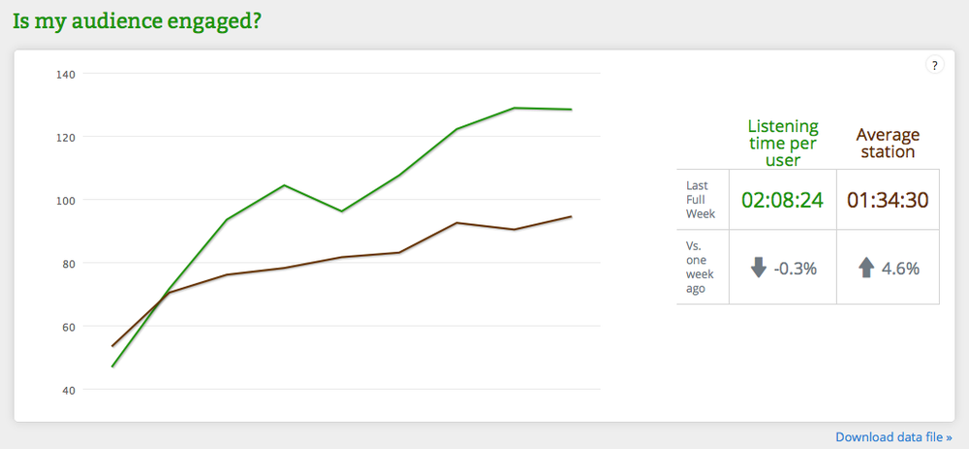Click where green and brown lines cross
969x449 pixels.
166,294
